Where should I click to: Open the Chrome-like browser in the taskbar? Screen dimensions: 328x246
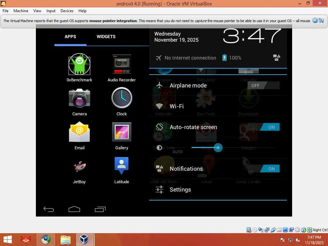(46, 240)
